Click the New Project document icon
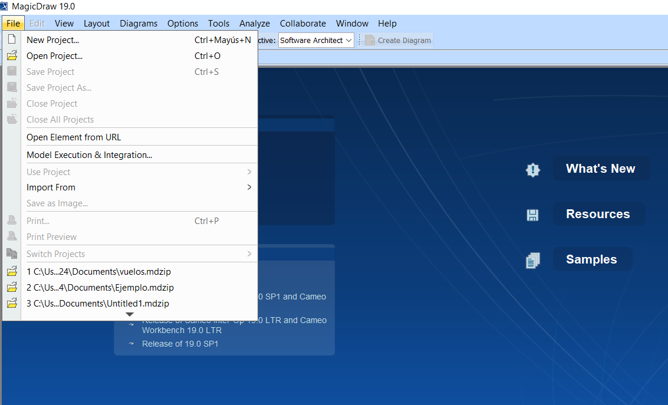 point(12,39)
